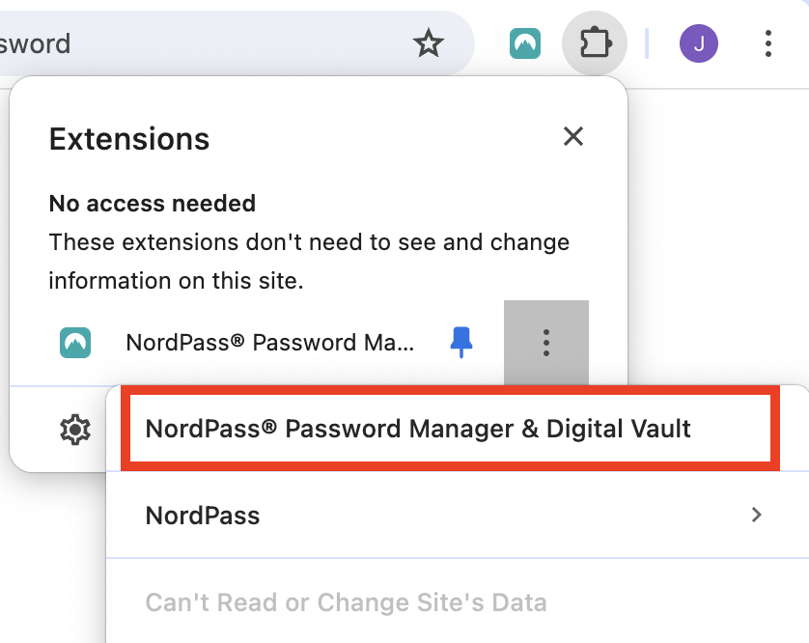Unpin NordPass using the blue pin icon

(462, 342)
